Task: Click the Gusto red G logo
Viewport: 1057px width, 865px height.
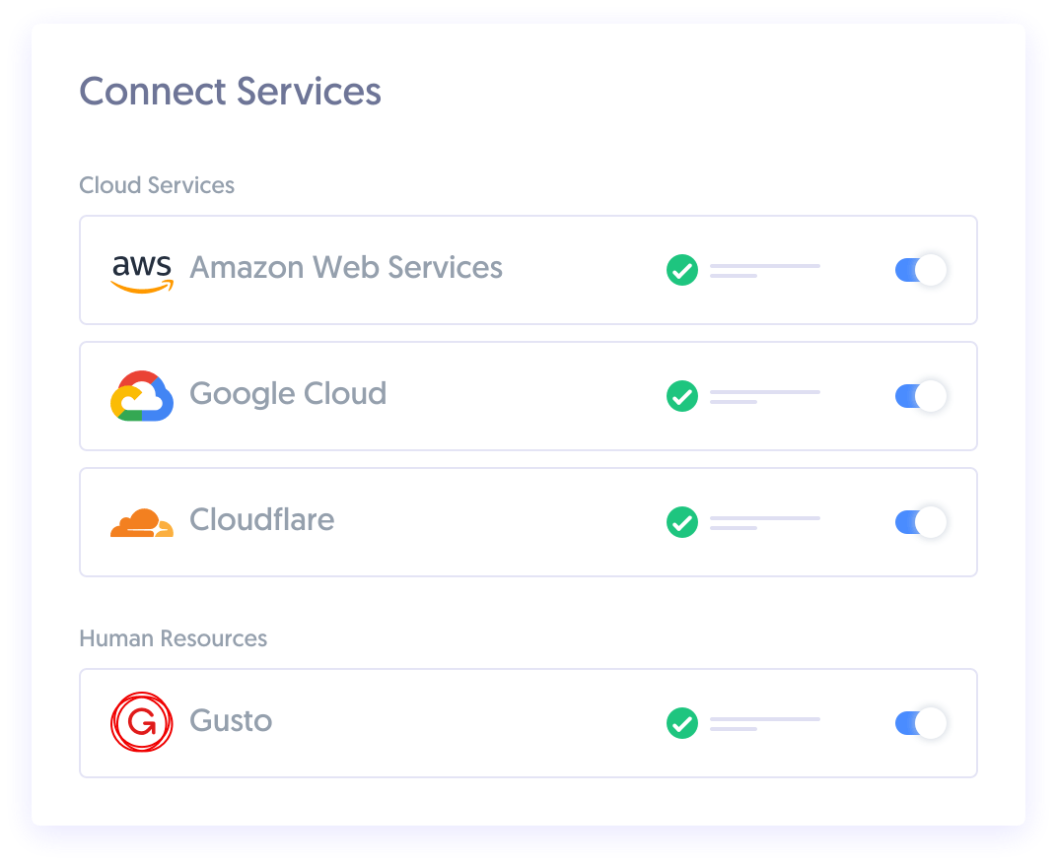Action: pyautogui.click(x=142, y=722)
